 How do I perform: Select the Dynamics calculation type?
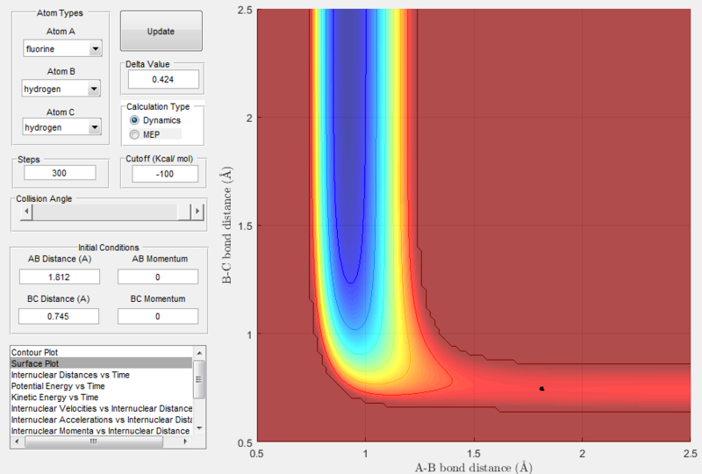point(155,120)
